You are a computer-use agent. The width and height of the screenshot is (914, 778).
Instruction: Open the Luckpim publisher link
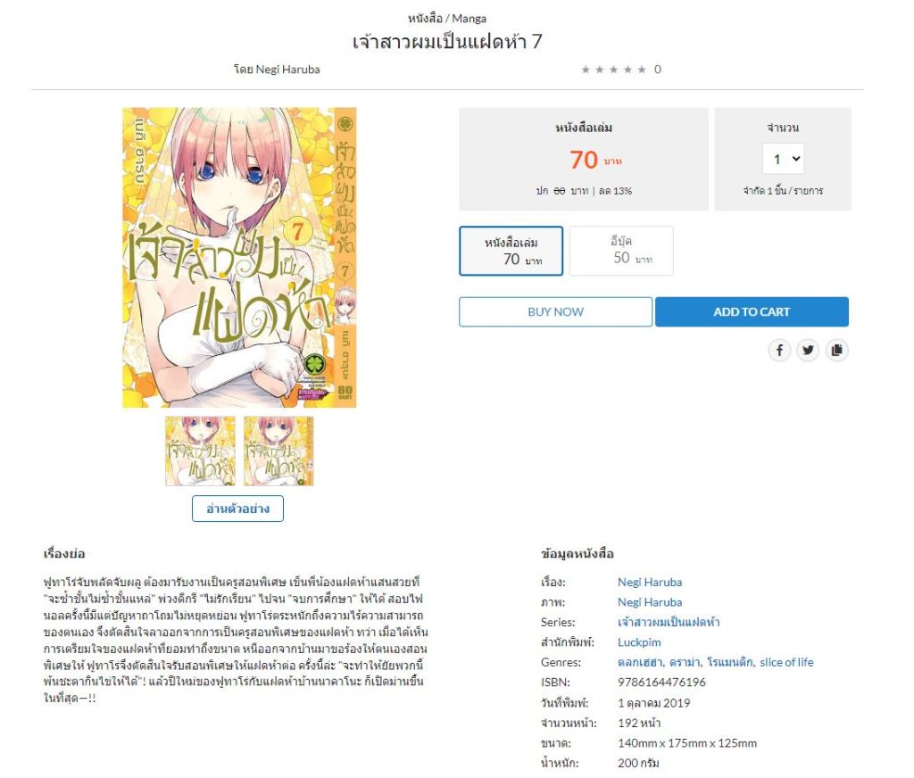pyautogui.click(x=639, y=642)
